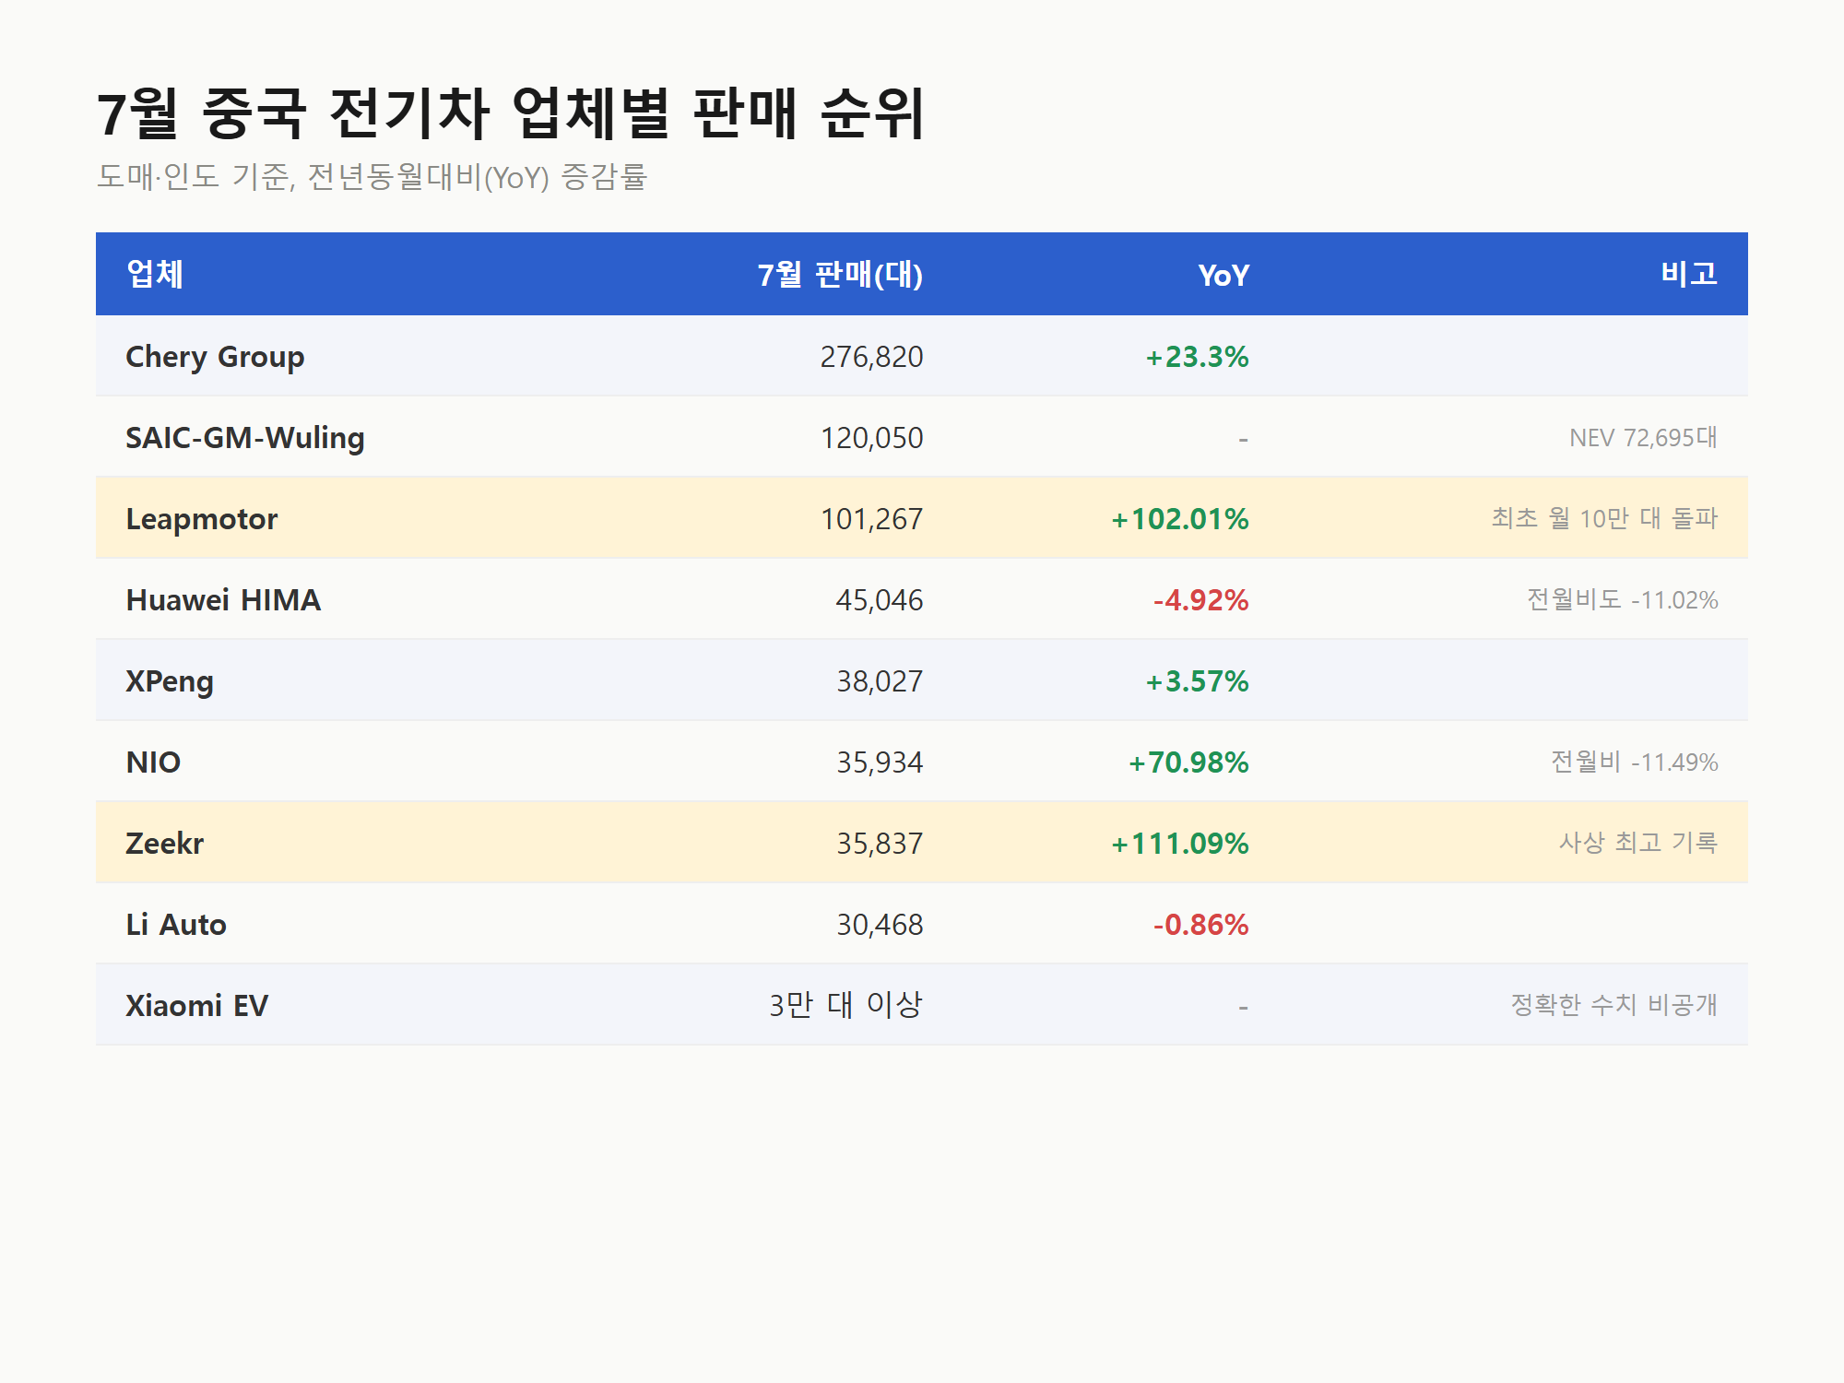Click the 7월 판매(대) column header
Screen dimensions: 1844x1383
click(x=840, y=274)
